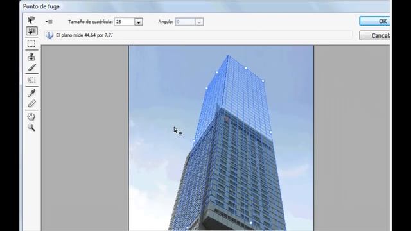Select the Brush tool
411x231 pixels.
coord(31,67)
